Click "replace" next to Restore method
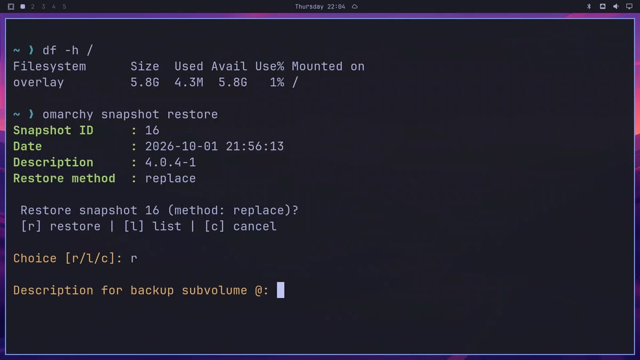Screen dimensions: 640x360 [171, 179]
